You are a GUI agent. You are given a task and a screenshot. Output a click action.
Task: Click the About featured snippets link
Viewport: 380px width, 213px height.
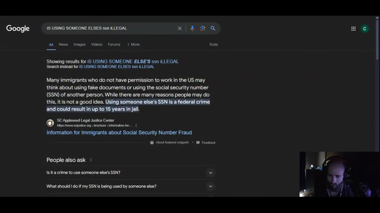click(172, 143)
